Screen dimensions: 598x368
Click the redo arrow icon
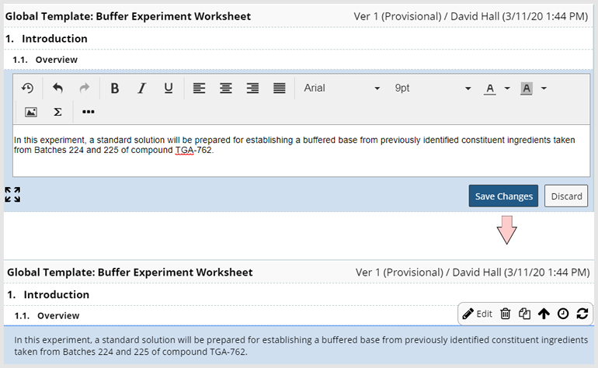click(x=85, y=88)
